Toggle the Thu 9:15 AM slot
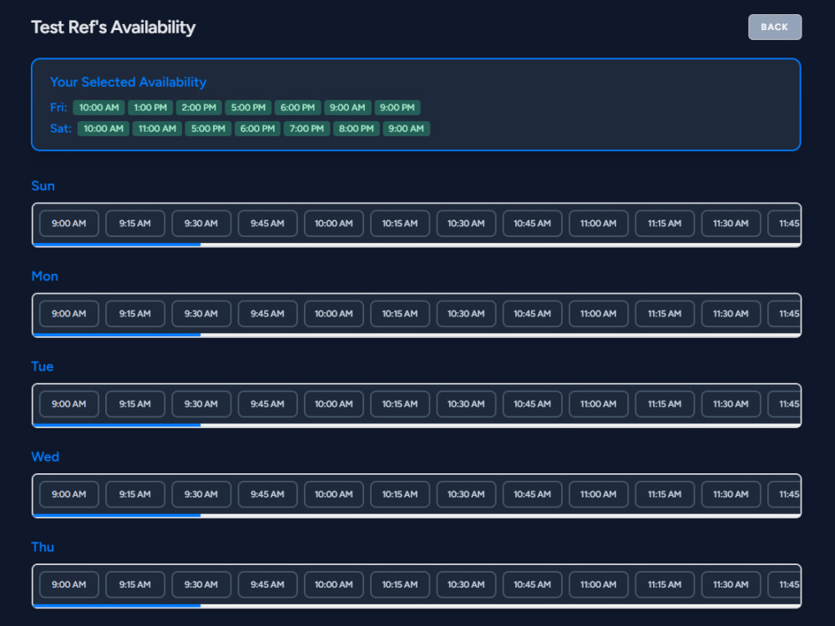Screen dimensions: 835x626 [135, 584]
